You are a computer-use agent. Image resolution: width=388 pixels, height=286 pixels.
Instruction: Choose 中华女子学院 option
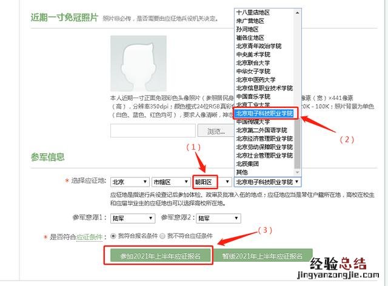point(264,71)
